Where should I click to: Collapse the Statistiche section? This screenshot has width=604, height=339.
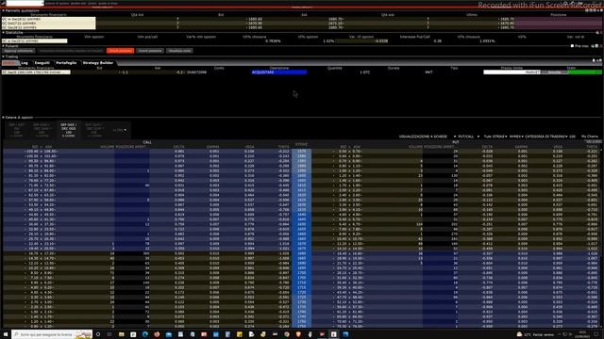[3, 33]
